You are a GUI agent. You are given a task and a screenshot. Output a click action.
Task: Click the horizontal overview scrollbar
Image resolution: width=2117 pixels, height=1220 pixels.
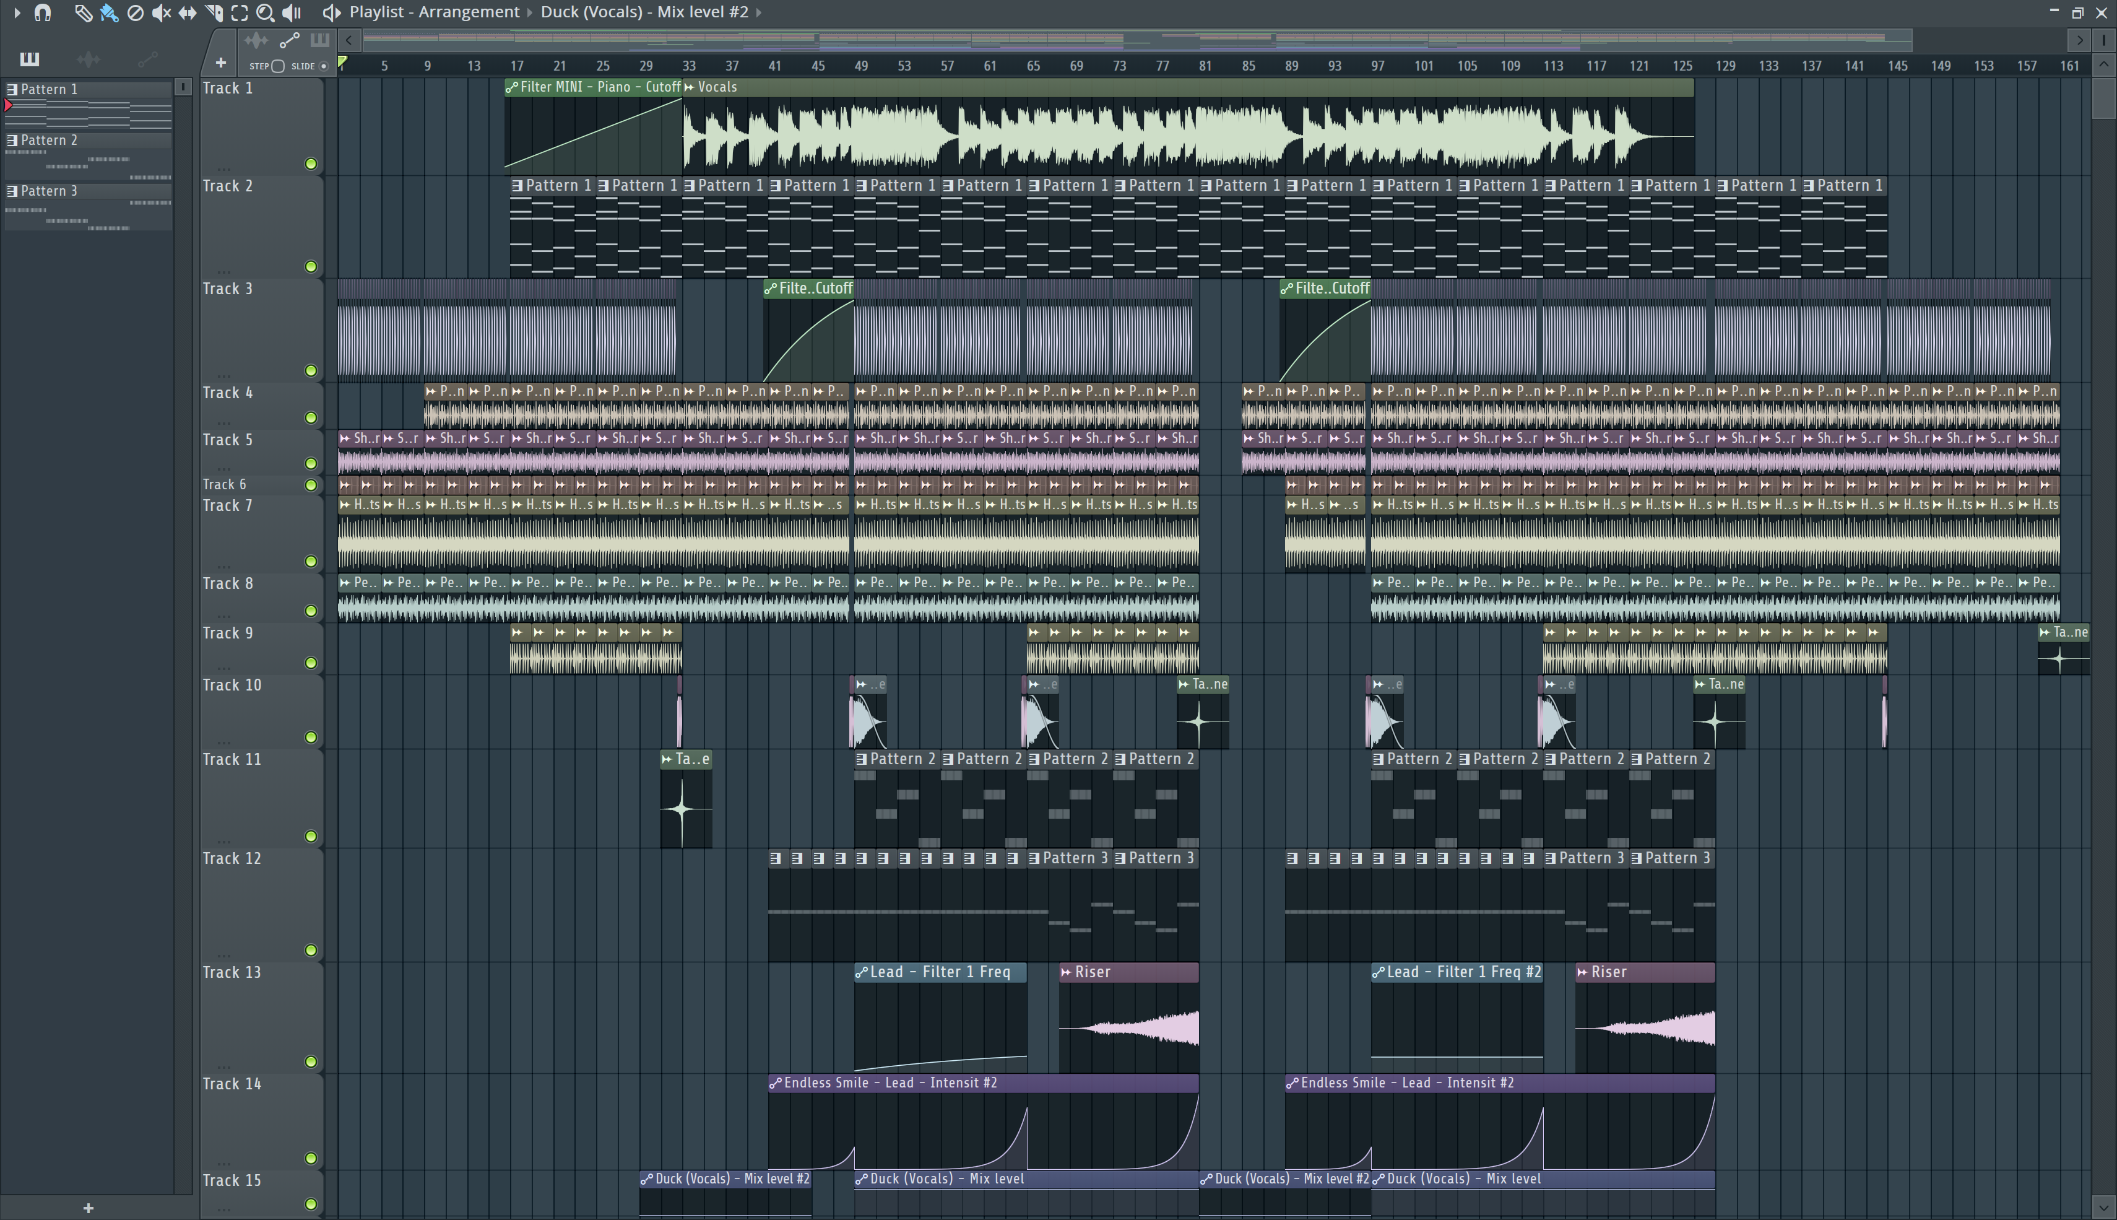point(1137,40)
